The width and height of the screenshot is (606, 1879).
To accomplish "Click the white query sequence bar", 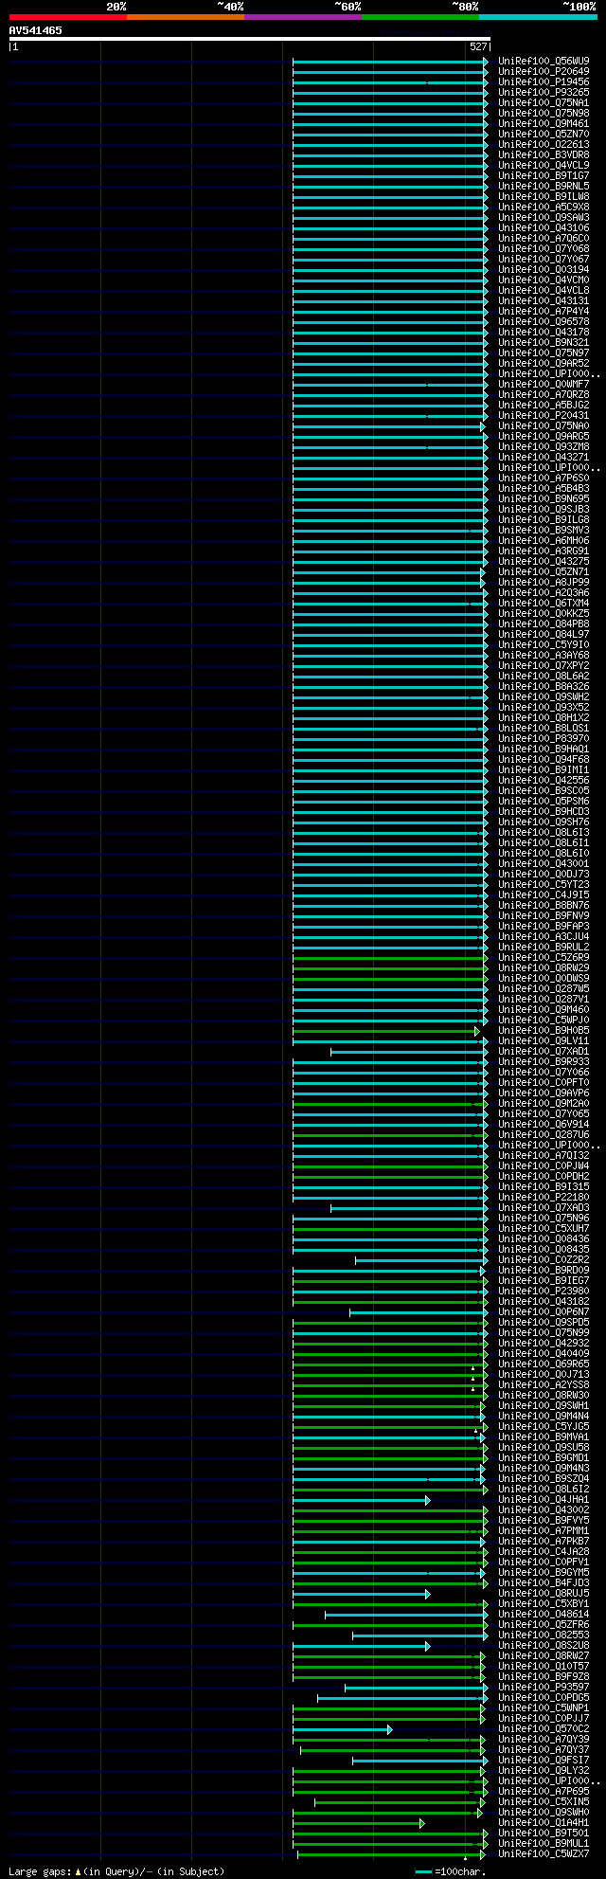I will [x=249, y=39].
